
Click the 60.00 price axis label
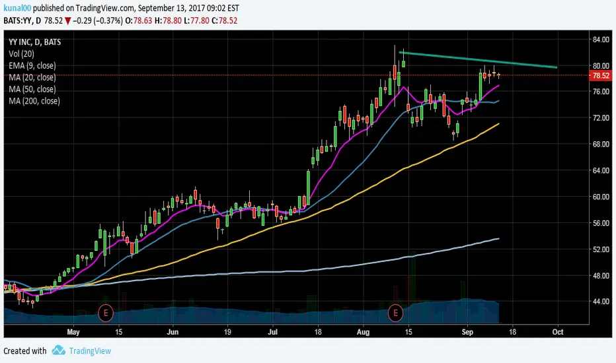(x=601, y=197)
